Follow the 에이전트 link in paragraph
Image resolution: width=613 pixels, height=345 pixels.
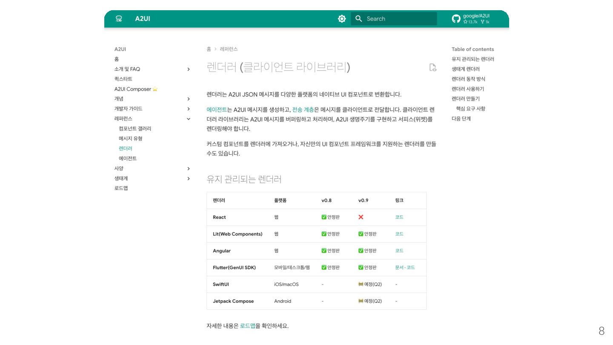(x=217, y=109)
